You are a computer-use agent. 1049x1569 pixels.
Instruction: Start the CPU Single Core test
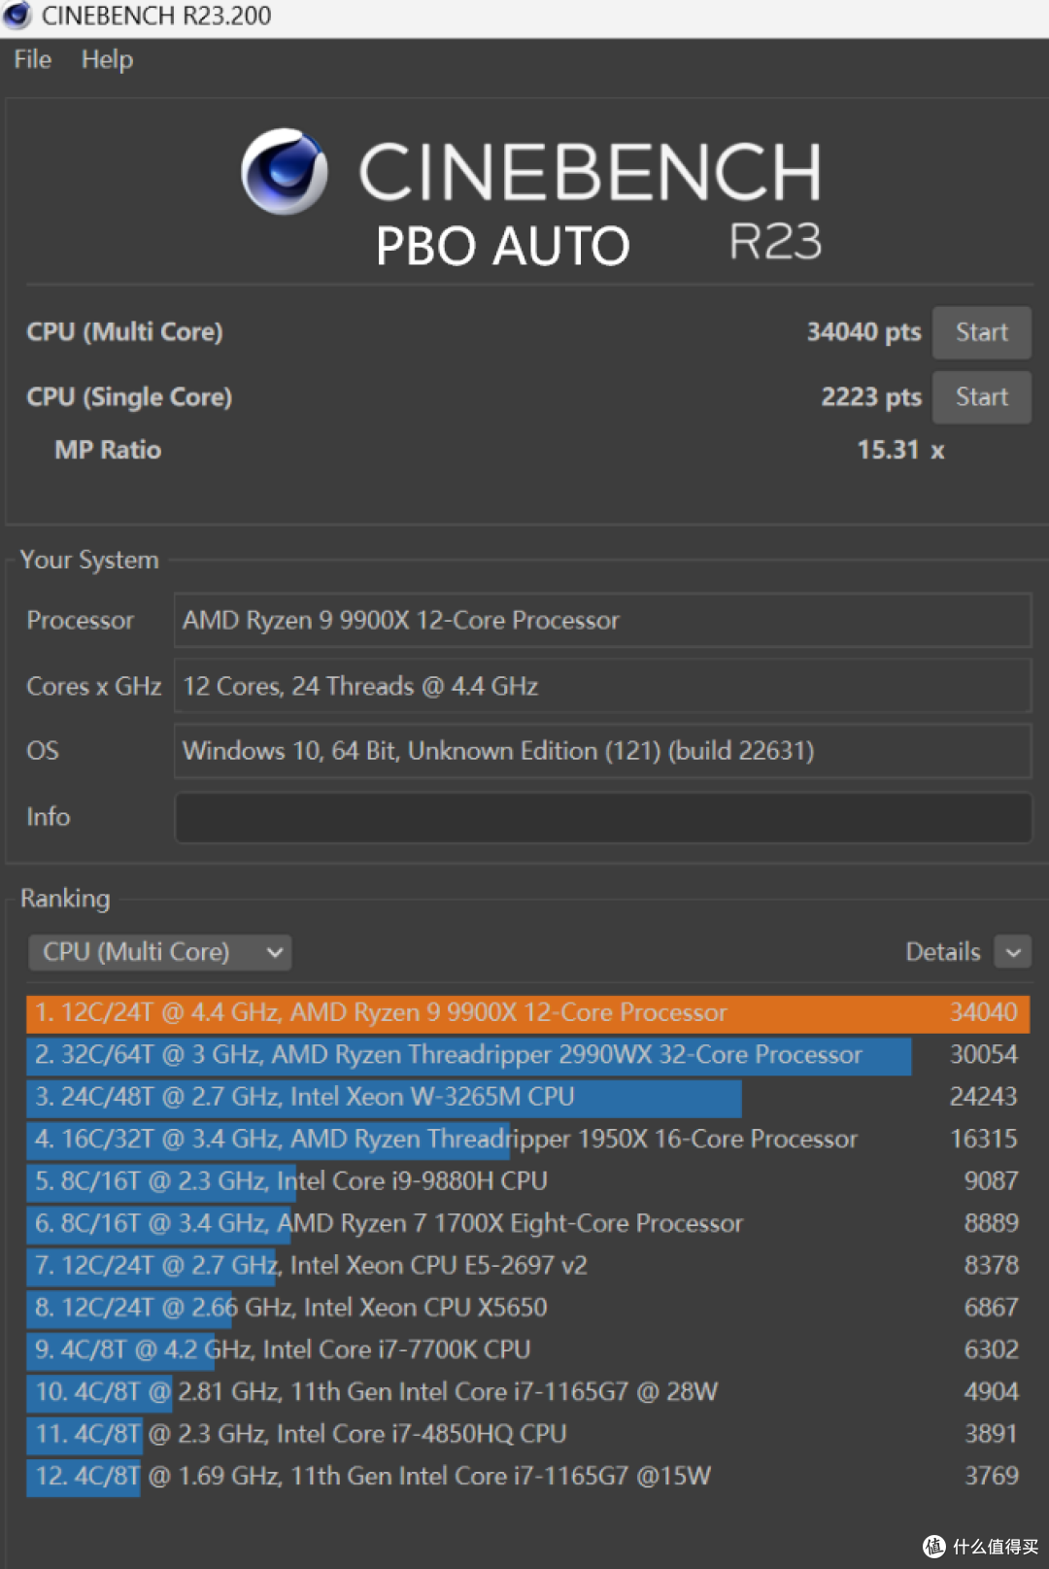coord(981,396)
